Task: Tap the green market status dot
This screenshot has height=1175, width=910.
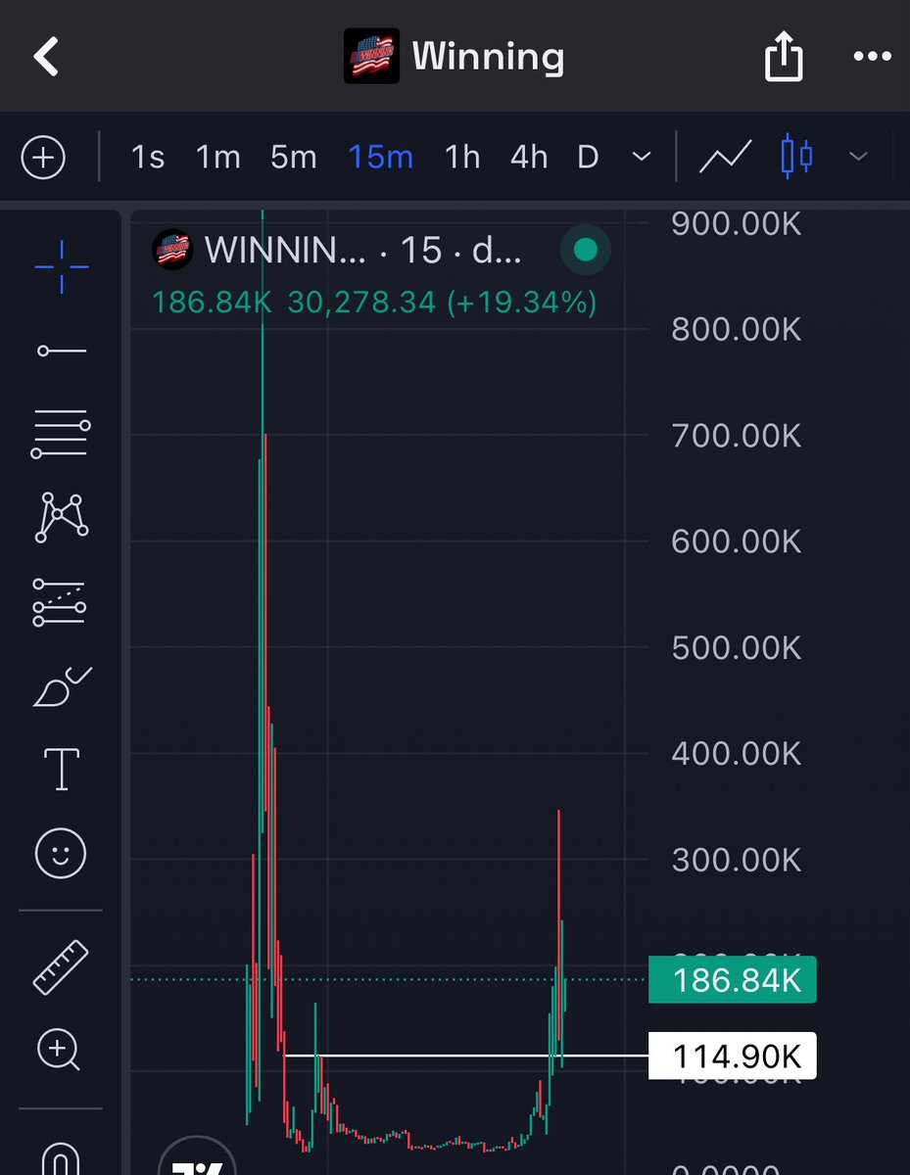Action: pyautogui.click(x=585, y=250)
